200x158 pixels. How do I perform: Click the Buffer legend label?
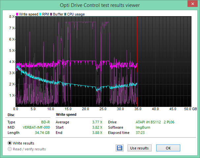pos(58,14)
